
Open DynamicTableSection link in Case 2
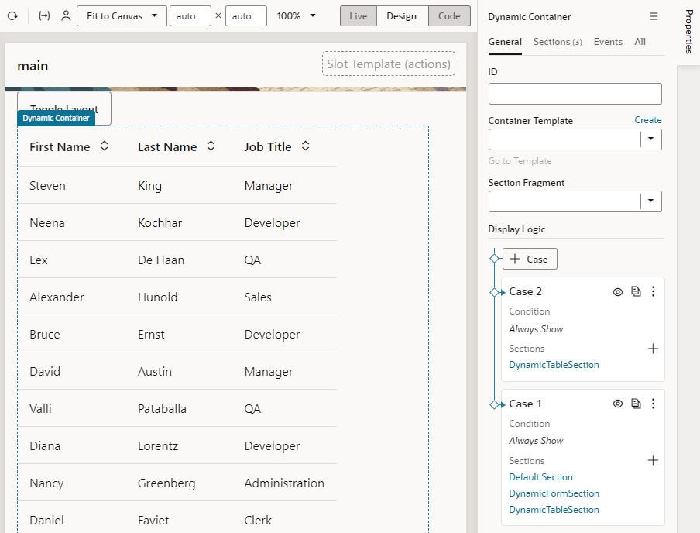coord(554,365)
